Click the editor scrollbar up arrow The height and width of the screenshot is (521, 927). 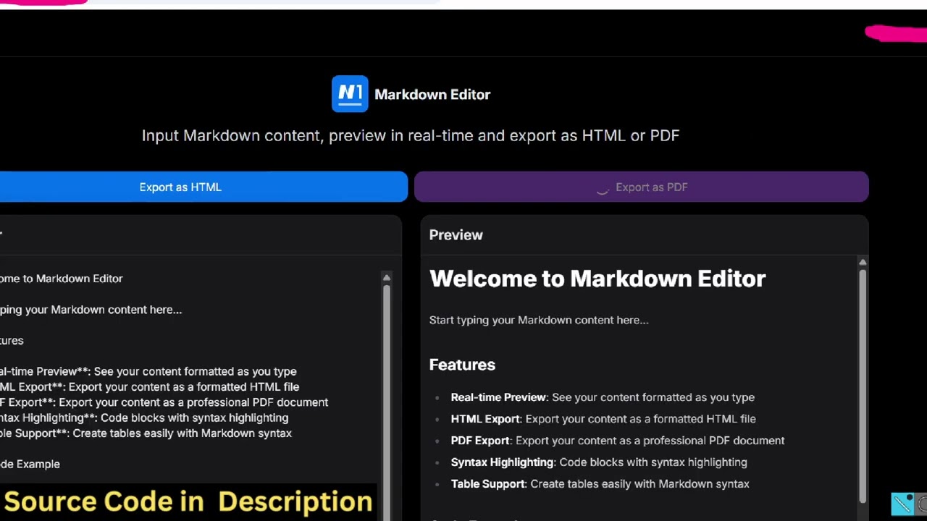387,278
